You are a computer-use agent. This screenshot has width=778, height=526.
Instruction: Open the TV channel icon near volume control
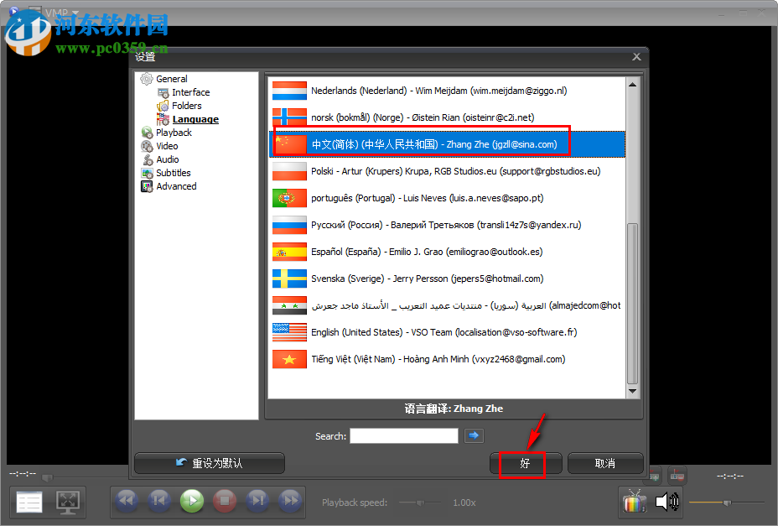coord(634,502)
